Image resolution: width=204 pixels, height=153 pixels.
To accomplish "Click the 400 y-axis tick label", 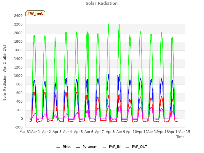I will [x=19, y=102].
